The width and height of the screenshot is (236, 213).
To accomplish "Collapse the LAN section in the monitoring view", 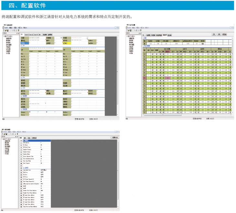I will [21, 46].
